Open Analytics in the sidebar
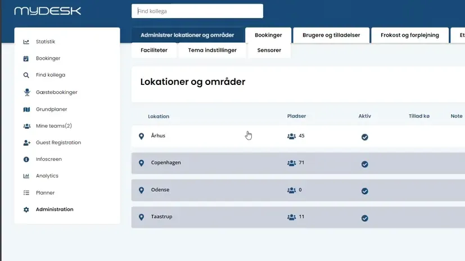The height and width of the screenshot is (261, 465). point(47,175)
